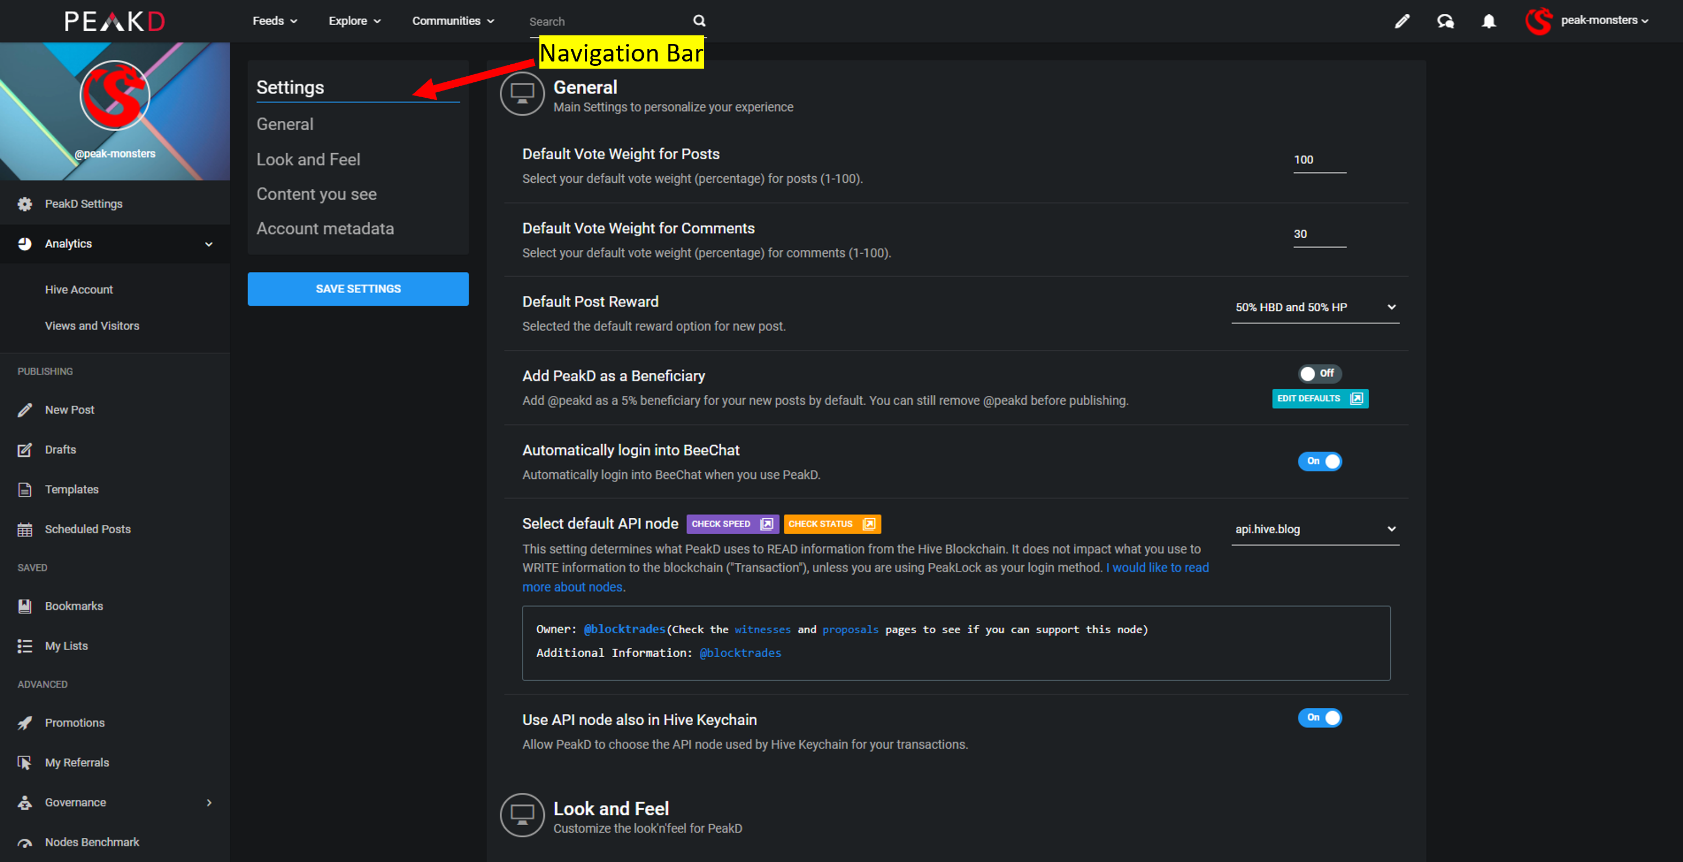The image size is (1683, 862).
Task: Open PeakD Settings in sidebar
Action: pos(115,204)
